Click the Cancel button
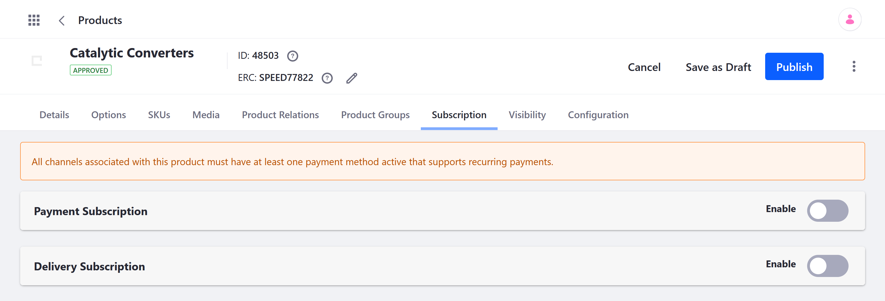Screen dimensions: 885x301 click(644, 66)
